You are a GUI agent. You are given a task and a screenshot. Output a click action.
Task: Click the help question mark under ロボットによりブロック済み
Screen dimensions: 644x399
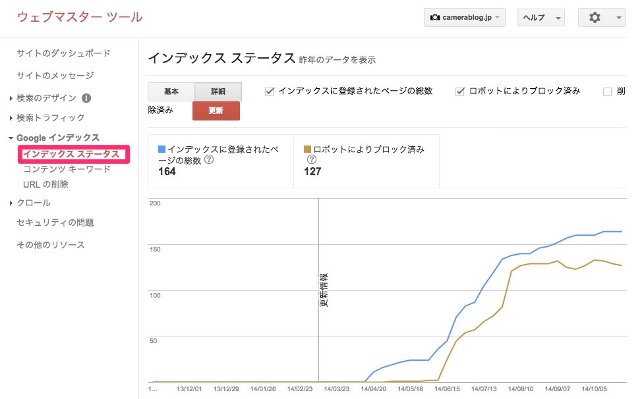[312, 159]
